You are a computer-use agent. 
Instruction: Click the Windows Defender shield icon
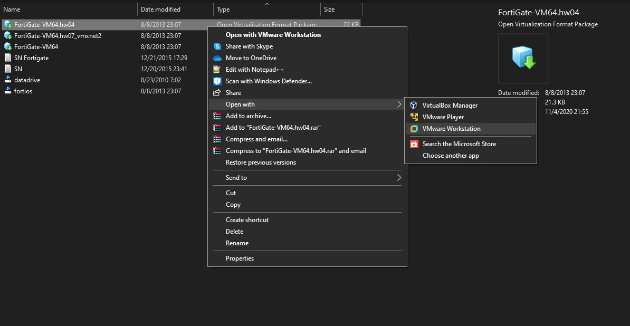(217, 81)
